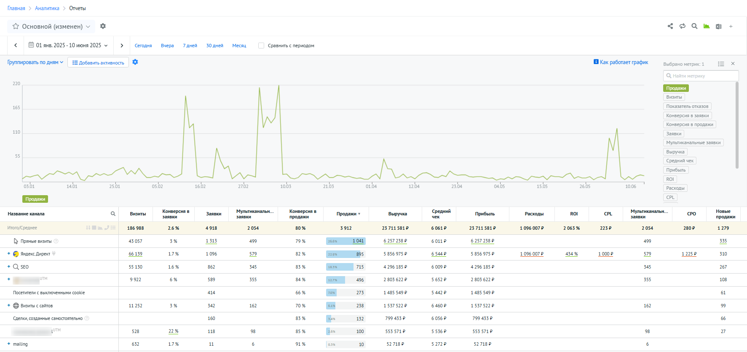Click the green chart display icon
The image size is (747, 352).
coord(707,26)
